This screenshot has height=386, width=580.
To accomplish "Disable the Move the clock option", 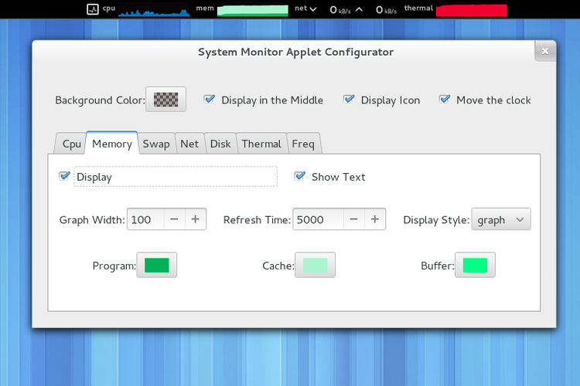I will coord(445,100).
